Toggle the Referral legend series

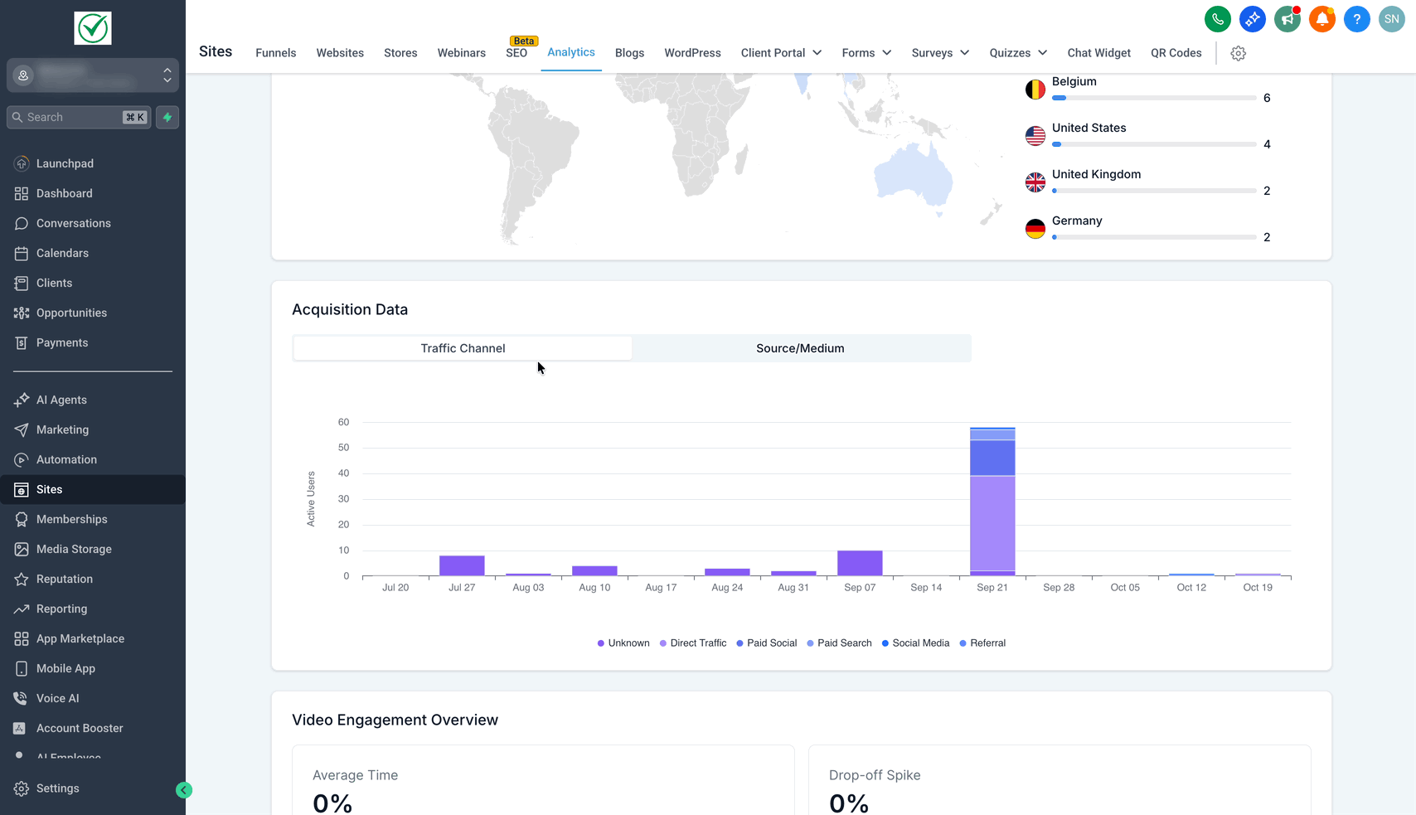pyautogui.click(x=982, y=643)
